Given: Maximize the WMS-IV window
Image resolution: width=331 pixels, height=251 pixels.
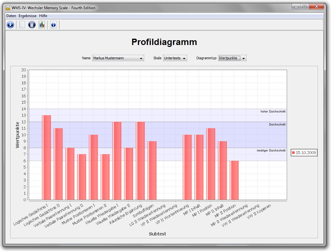Looking at the screenshot, I should pos(304,6).
